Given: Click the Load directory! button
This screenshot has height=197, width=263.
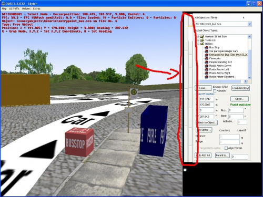Looking at the screenshot, I should point(240,88).
